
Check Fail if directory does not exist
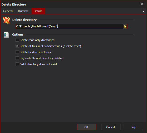[17, 64]
